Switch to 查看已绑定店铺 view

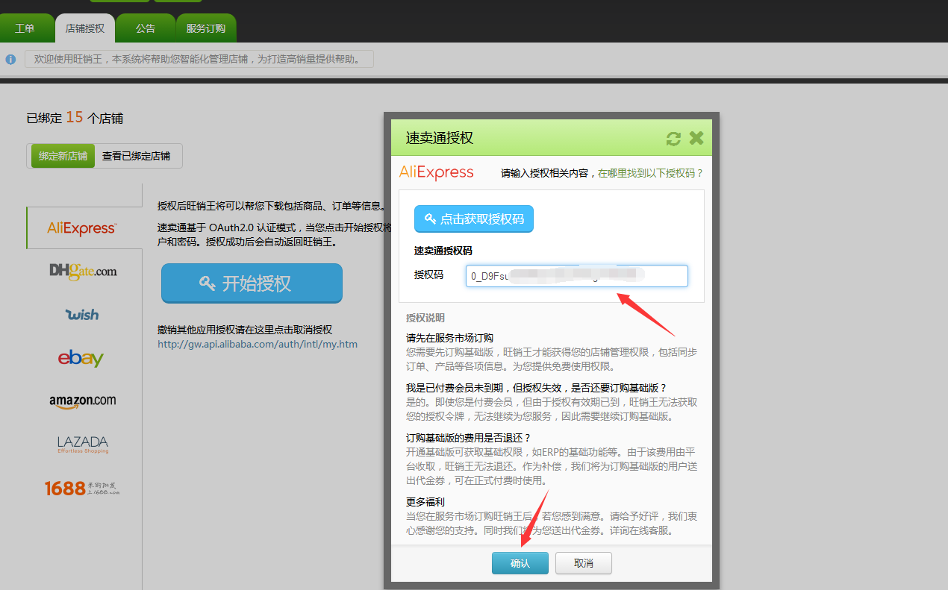click(136, 156)
